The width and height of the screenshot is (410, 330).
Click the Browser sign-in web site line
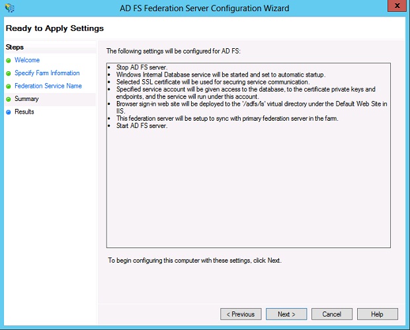(251, 108)
